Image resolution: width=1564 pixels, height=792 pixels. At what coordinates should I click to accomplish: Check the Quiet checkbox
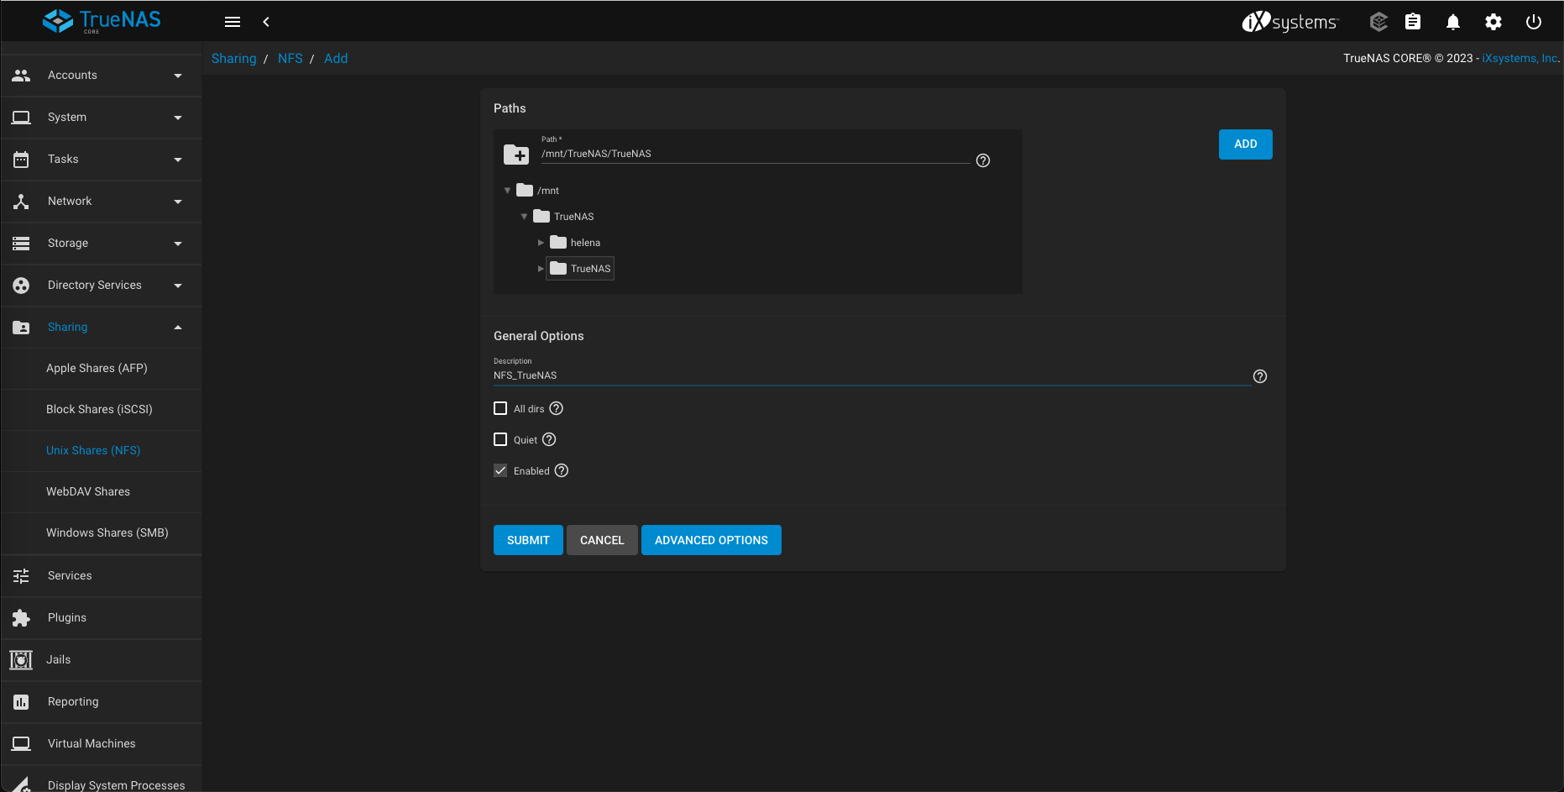pyautogui.click(x=500, y=439)
